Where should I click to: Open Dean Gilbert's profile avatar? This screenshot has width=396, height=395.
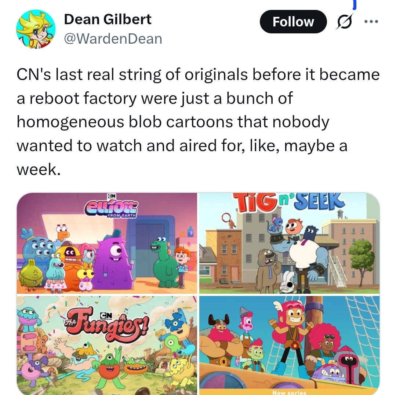tap(36, 29)
